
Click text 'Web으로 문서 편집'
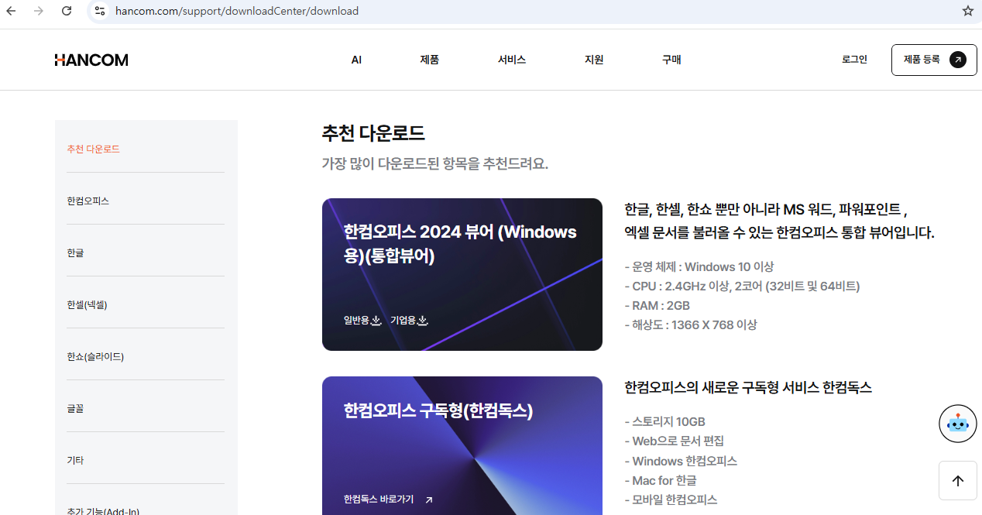coord(675,441)
